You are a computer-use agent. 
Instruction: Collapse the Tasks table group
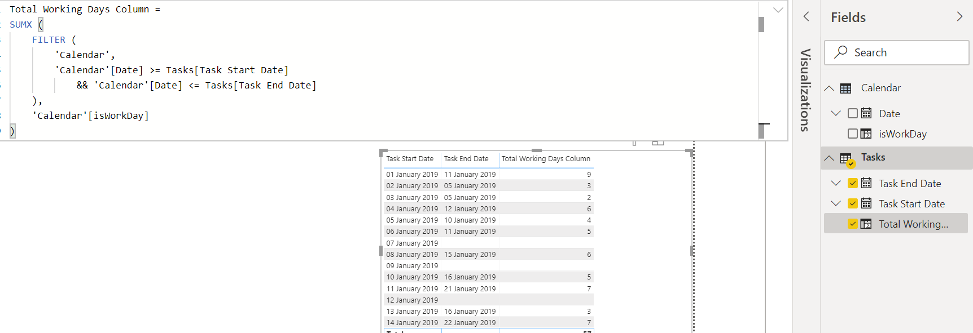(829, 158)
